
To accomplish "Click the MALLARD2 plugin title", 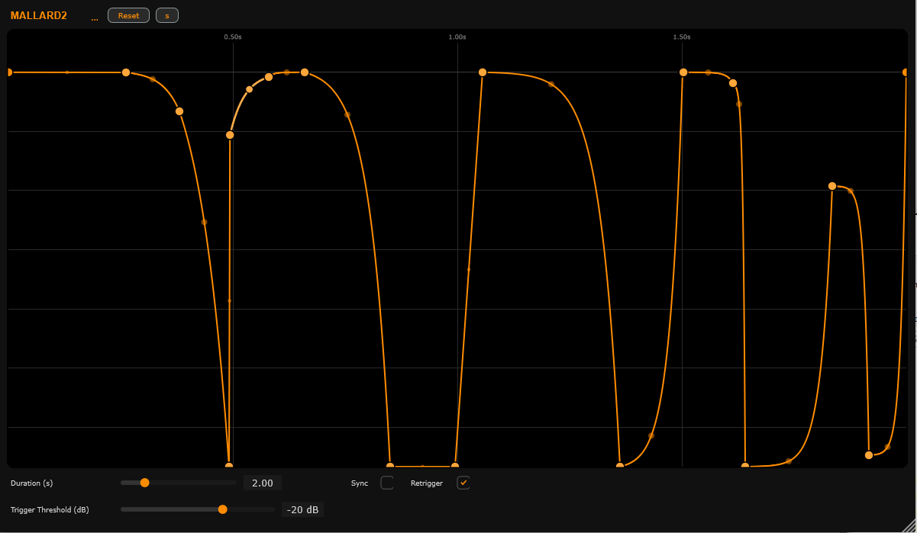I will [x=39, y=15].
